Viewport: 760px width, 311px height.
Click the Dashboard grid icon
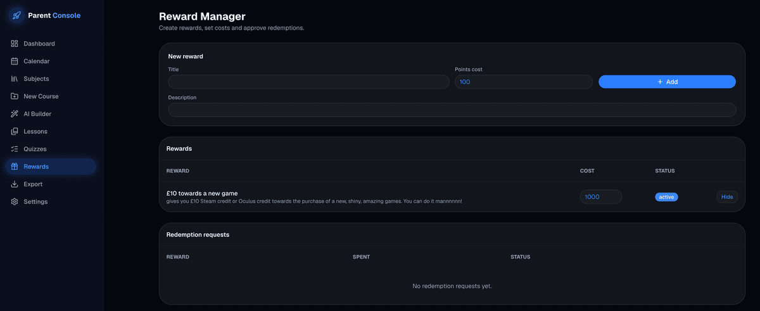pyautogui.click(x=15, y=44)
